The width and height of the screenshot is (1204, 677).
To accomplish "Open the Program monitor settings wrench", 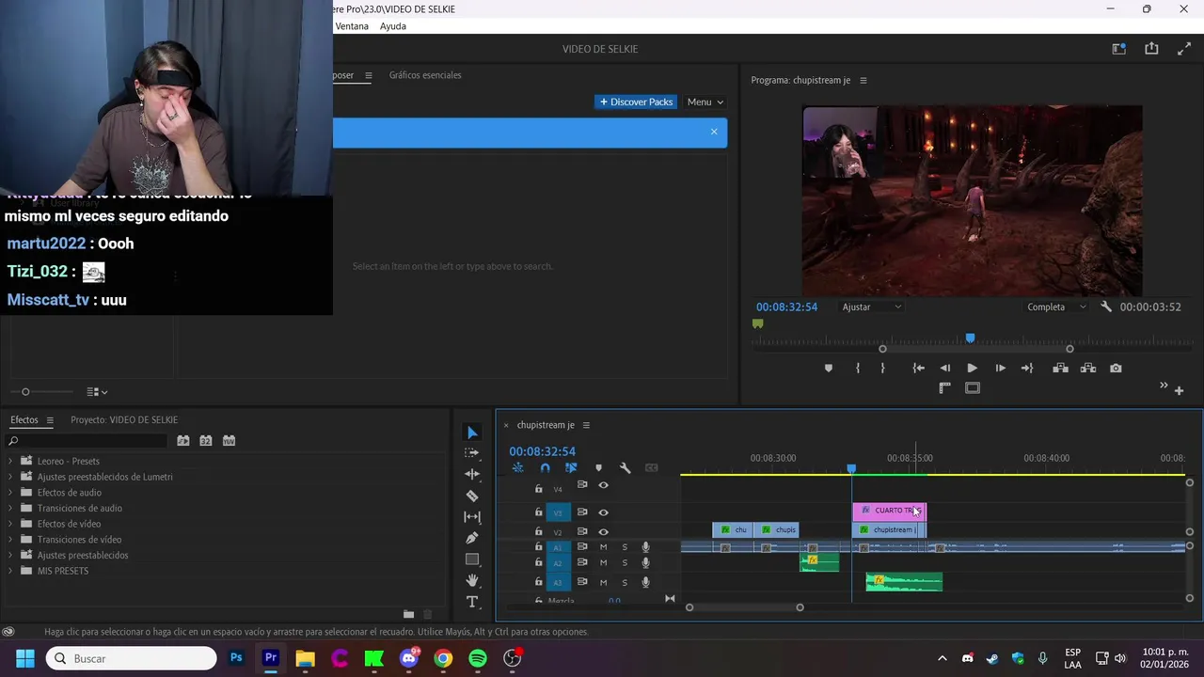I will [x=1106, y=307].
